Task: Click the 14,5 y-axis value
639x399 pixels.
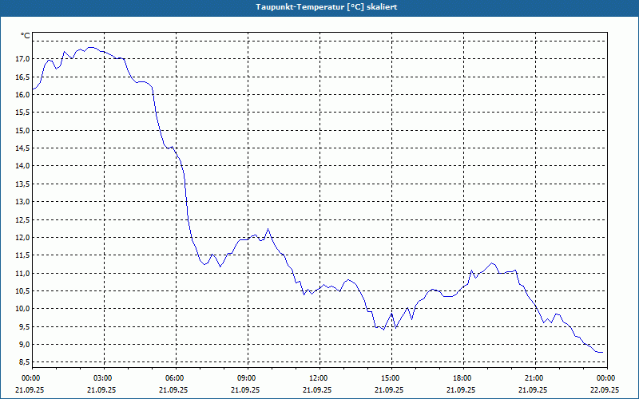Action: click(22, 148)
